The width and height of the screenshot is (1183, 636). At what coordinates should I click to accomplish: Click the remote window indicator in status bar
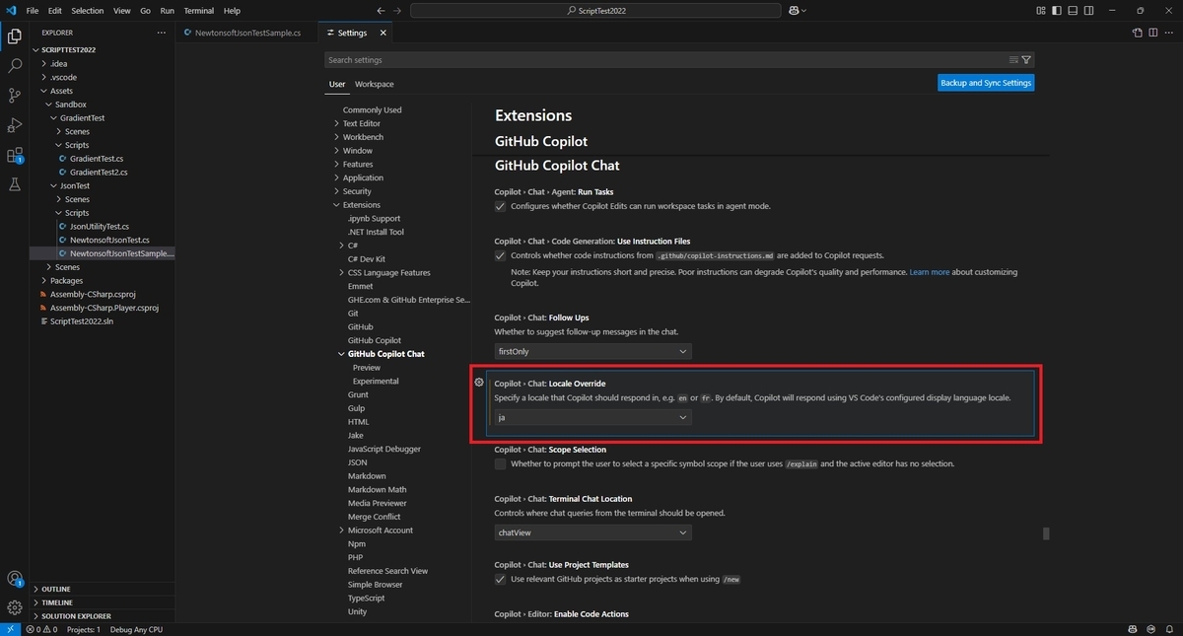point(10,629)
